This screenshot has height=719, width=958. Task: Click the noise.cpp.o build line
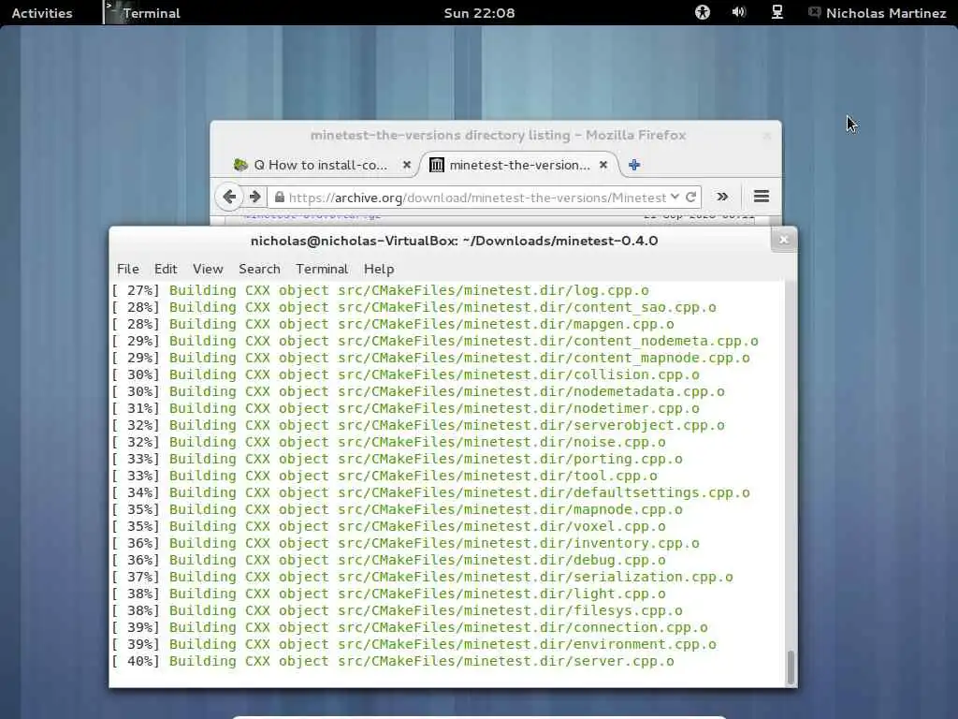(388, 442)
